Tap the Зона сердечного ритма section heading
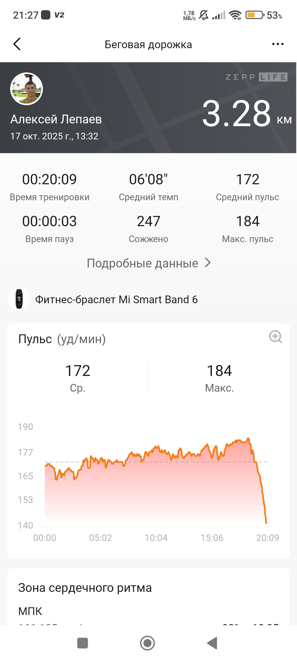This screenshot has height=661, width=297. coord(85,588)
